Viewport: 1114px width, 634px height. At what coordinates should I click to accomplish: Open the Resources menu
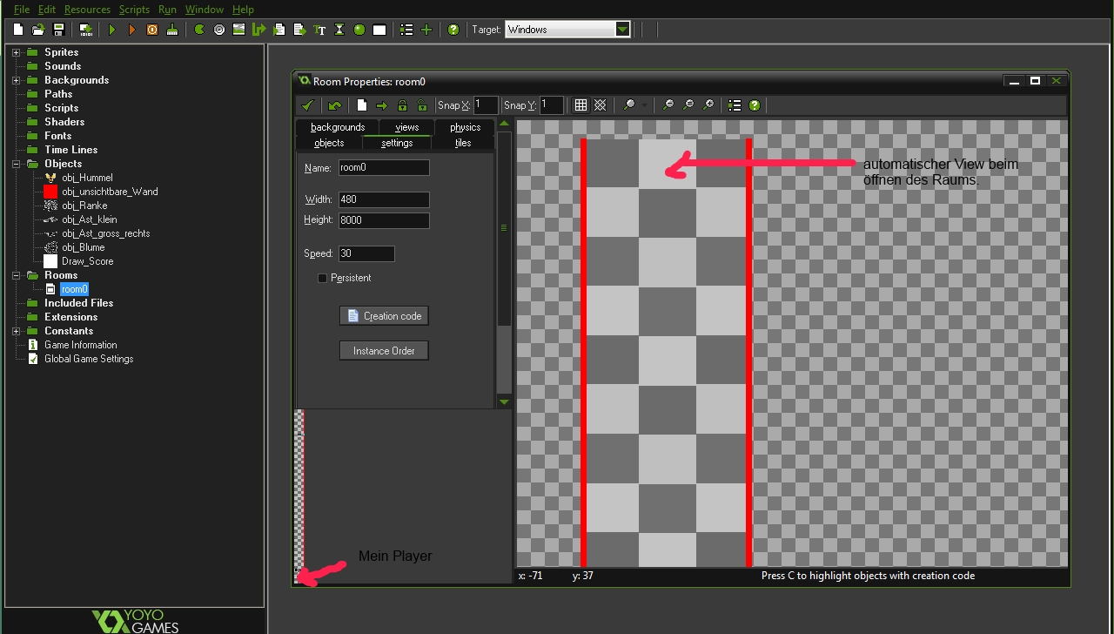(87, 10)
